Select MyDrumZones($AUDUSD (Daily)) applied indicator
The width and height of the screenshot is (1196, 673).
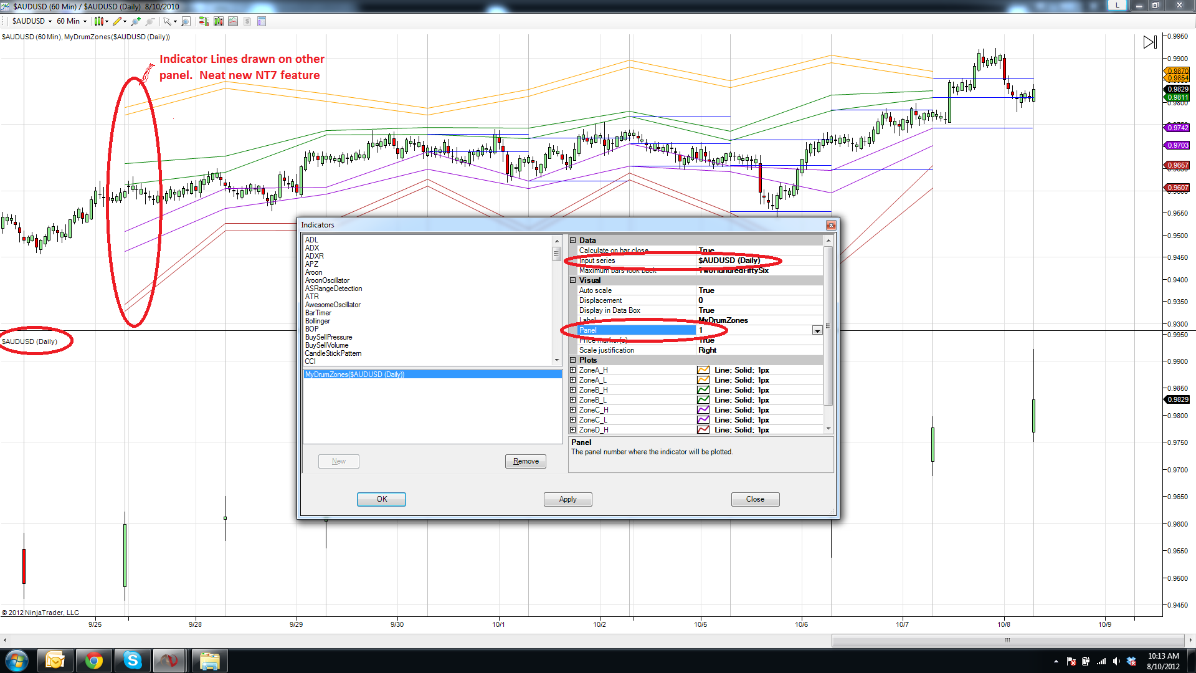pyautogui.click(x=354, y=375)
